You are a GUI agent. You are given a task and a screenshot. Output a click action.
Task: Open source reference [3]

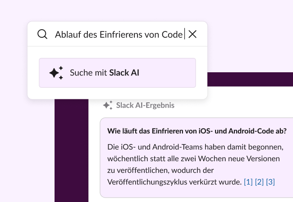[270, 182]
